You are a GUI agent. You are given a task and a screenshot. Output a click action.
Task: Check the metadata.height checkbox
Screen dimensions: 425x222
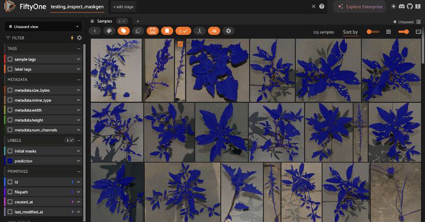coord(10,120)
